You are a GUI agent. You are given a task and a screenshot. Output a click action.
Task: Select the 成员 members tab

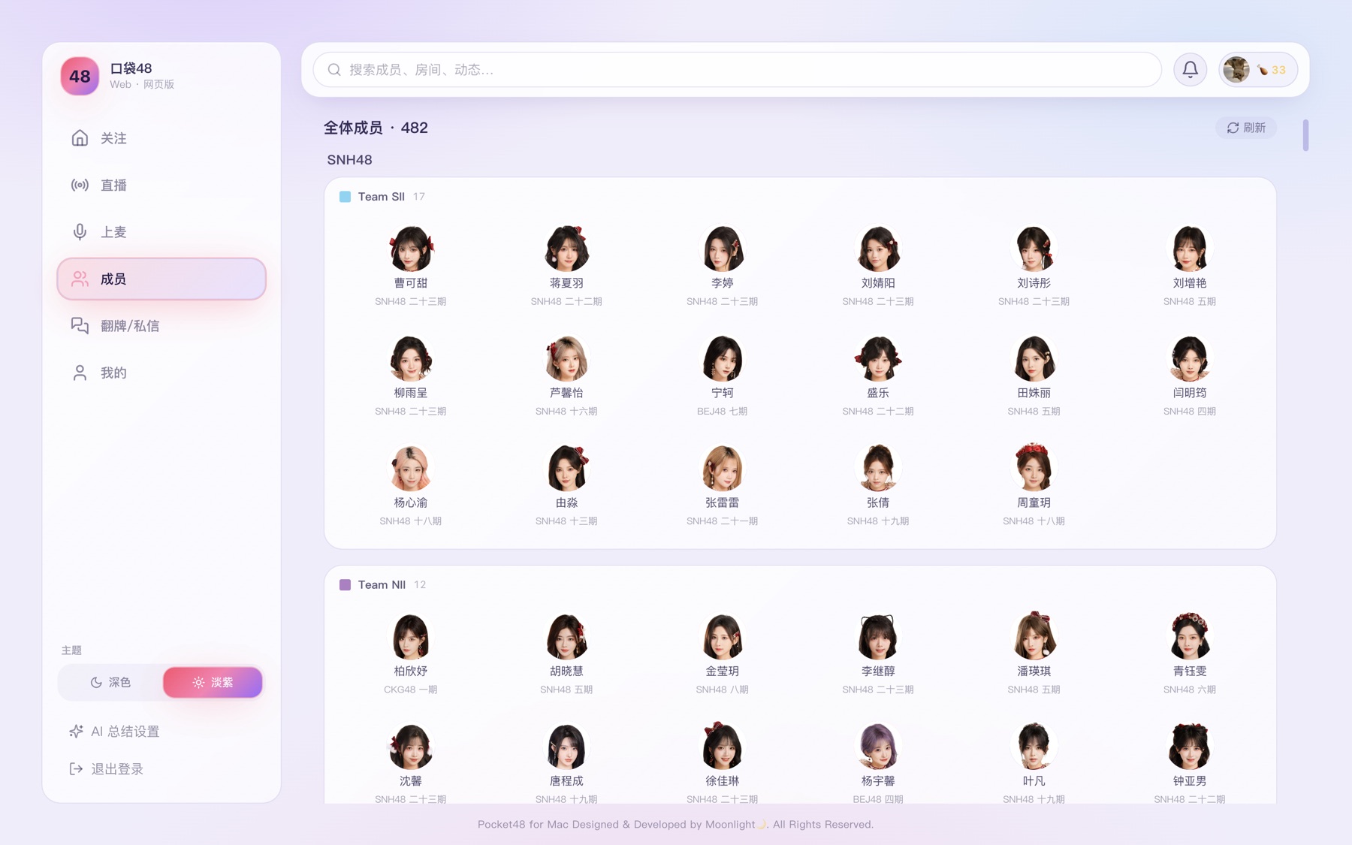[x=161, y=279]
